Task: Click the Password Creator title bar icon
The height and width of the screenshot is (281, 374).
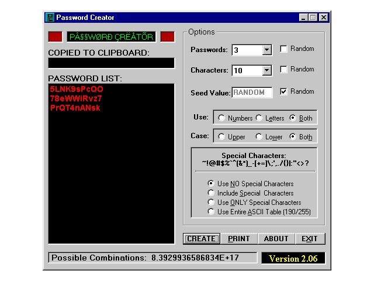Action: click(50, 18)
